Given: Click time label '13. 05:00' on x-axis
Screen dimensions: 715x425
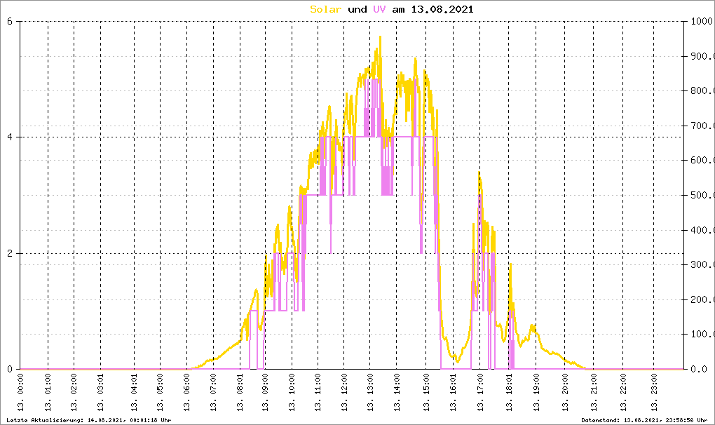Looking at the screenshot, I should tap(160, 392).
